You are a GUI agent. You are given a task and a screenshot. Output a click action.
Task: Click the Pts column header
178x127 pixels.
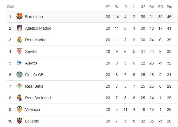click(x=169, y=7)
